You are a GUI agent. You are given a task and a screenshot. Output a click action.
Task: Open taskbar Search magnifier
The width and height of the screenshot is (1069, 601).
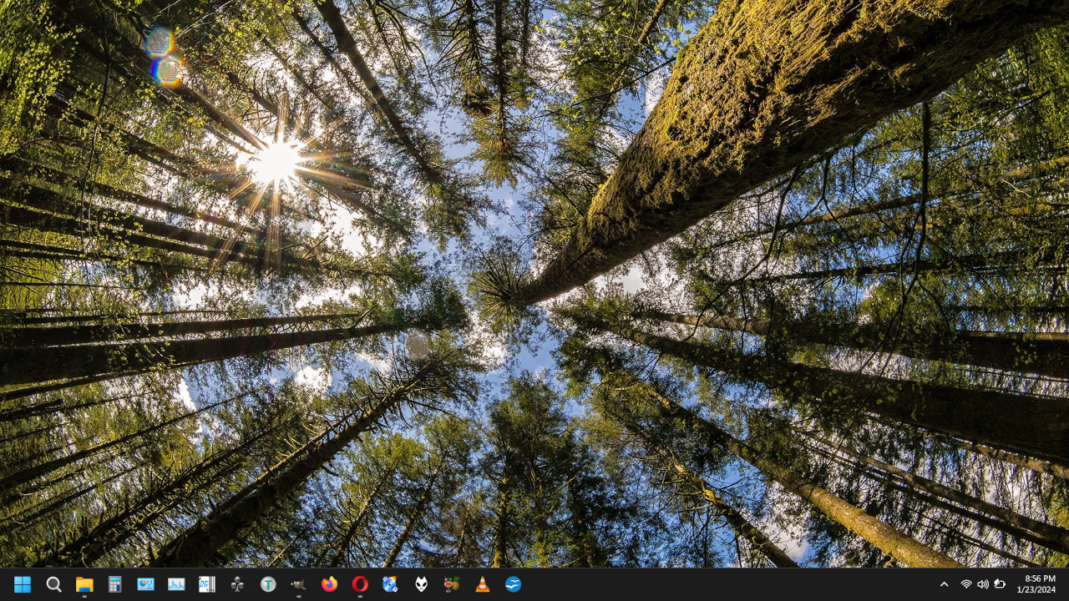click(x=53, y=584)
